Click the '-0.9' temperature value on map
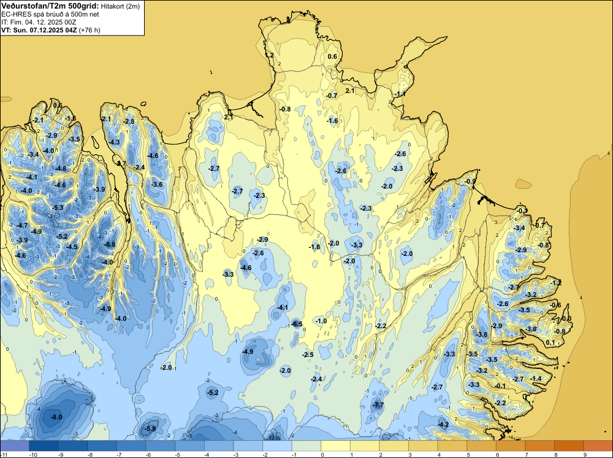The height and width of the screenshot is (458, 613). [x=471, y=181]
